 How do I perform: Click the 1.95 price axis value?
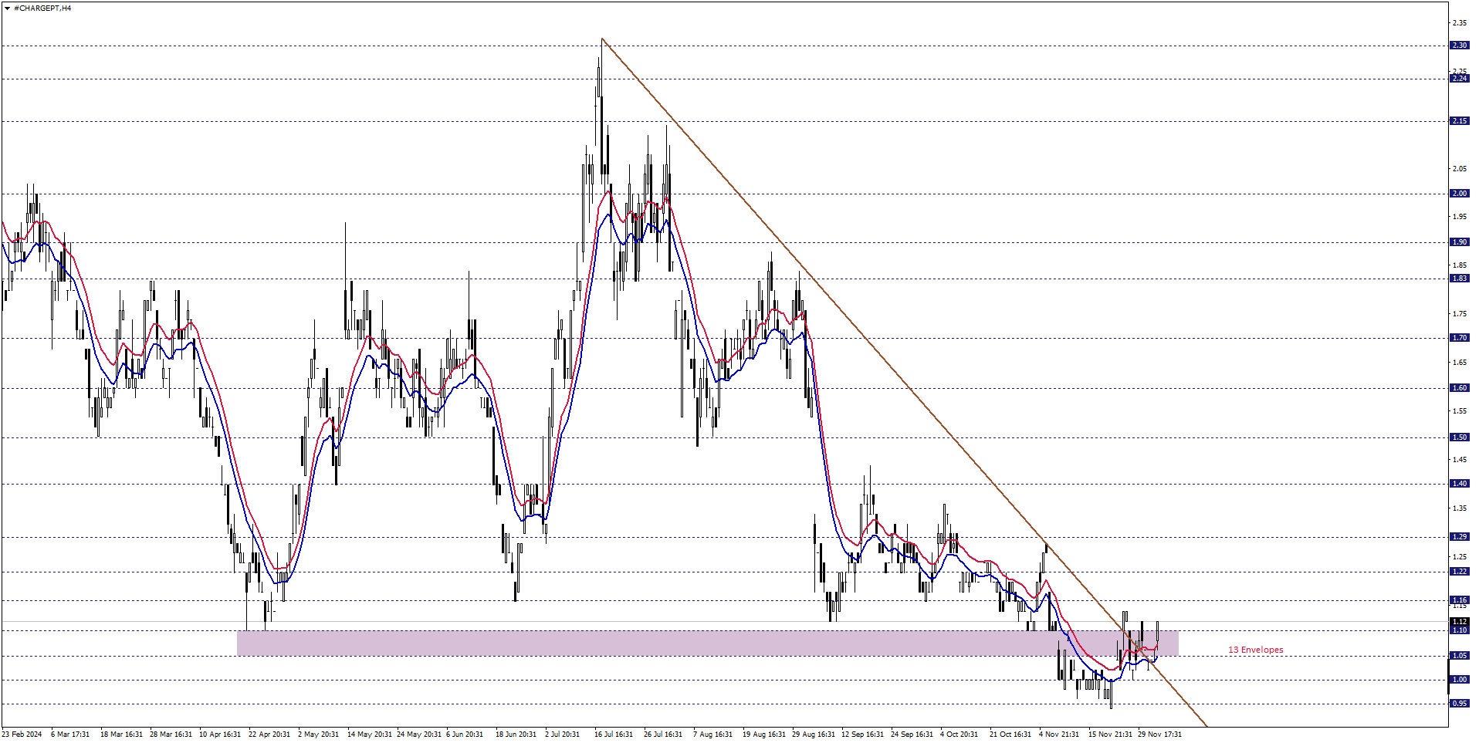click(1459, 218)
